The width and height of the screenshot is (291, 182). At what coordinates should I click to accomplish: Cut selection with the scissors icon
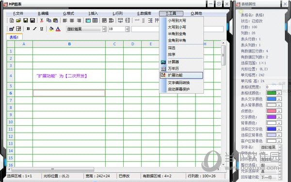[42, 20]
